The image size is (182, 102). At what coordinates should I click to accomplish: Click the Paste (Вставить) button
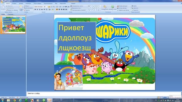pyautogui.click(x=3, y=8)
